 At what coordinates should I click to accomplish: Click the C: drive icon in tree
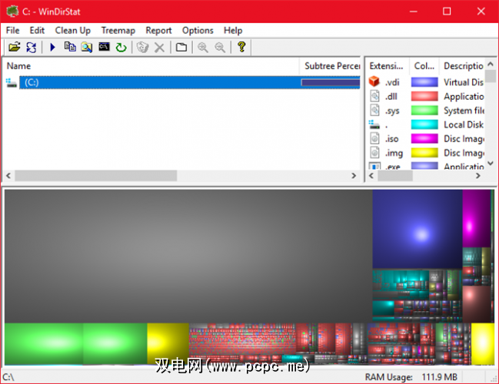12,83
